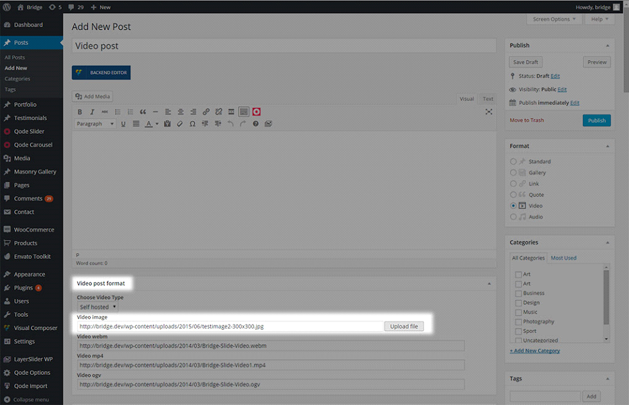Open editor keyboard shortcuts help icon
The image size is (629, 405).
click(255, 124)
